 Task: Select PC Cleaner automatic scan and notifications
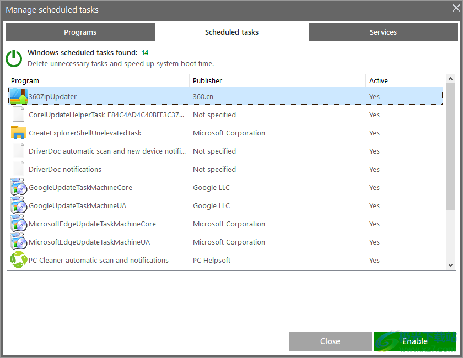[x=99, y=261]
